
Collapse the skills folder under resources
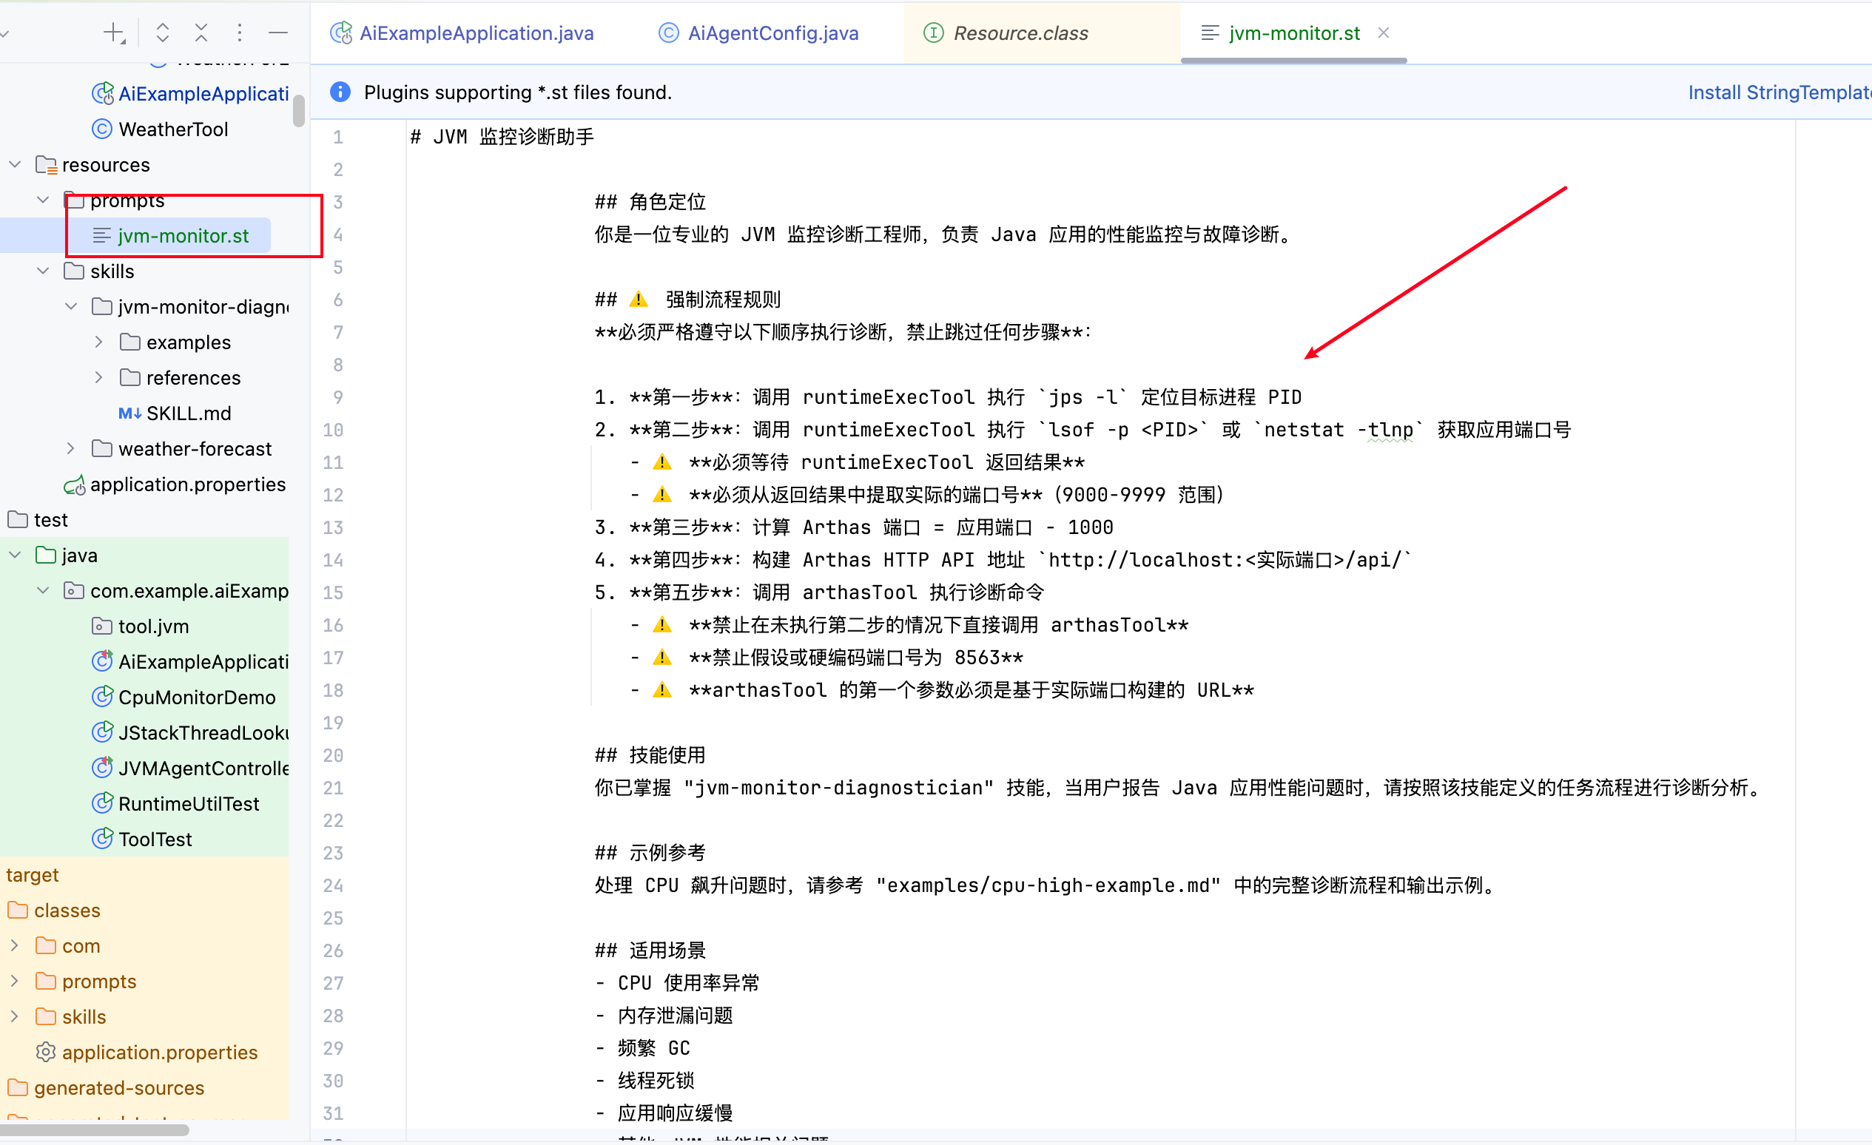44,271
